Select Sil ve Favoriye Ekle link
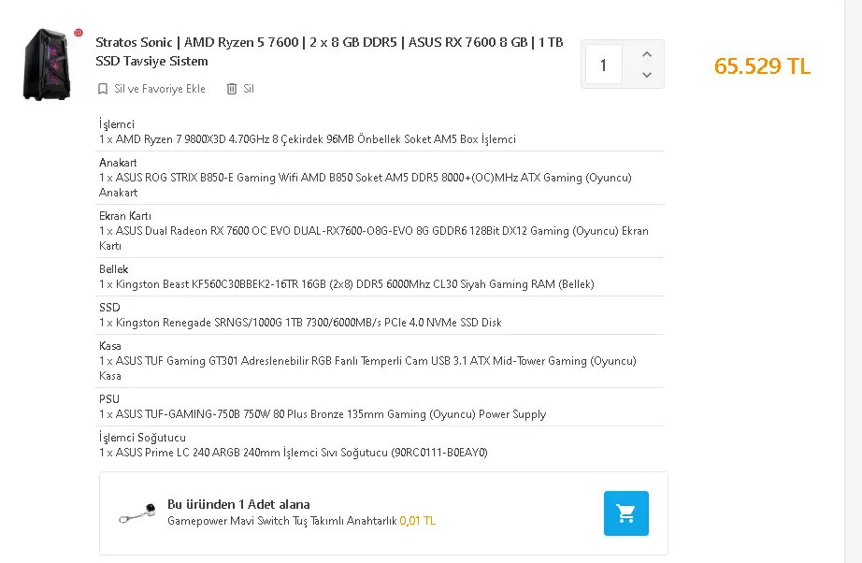Screen dimensions: 862x563 (x=160, y=89)
